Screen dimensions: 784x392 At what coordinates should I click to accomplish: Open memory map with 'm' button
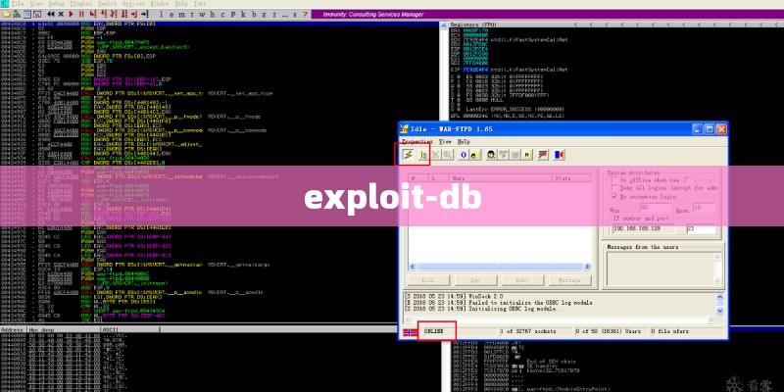tap(181, 14)
